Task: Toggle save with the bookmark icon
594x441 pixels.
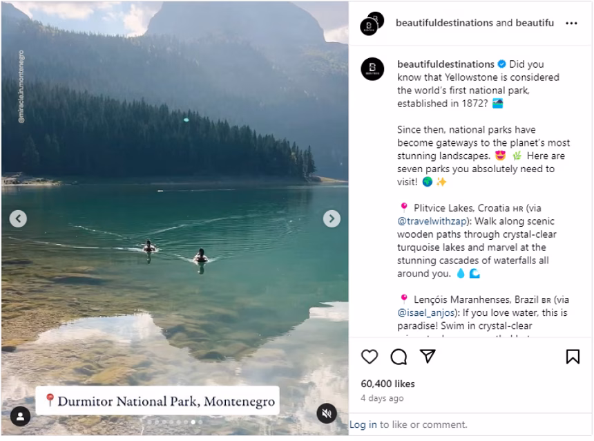Action: [573, 357]
